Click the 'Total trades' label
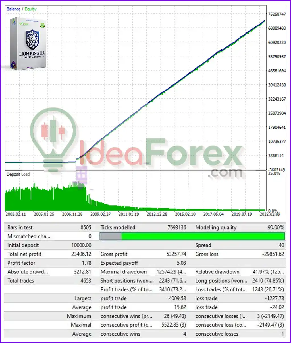This screenshot has width=291, height=343. pyautogui.click(x=20, y=280)
